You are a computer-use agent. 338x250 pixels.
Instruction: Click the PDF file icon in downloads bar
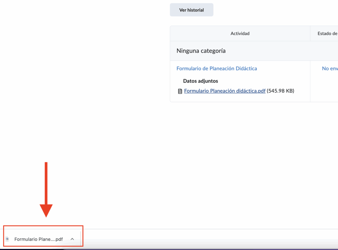tap(8, 239)
